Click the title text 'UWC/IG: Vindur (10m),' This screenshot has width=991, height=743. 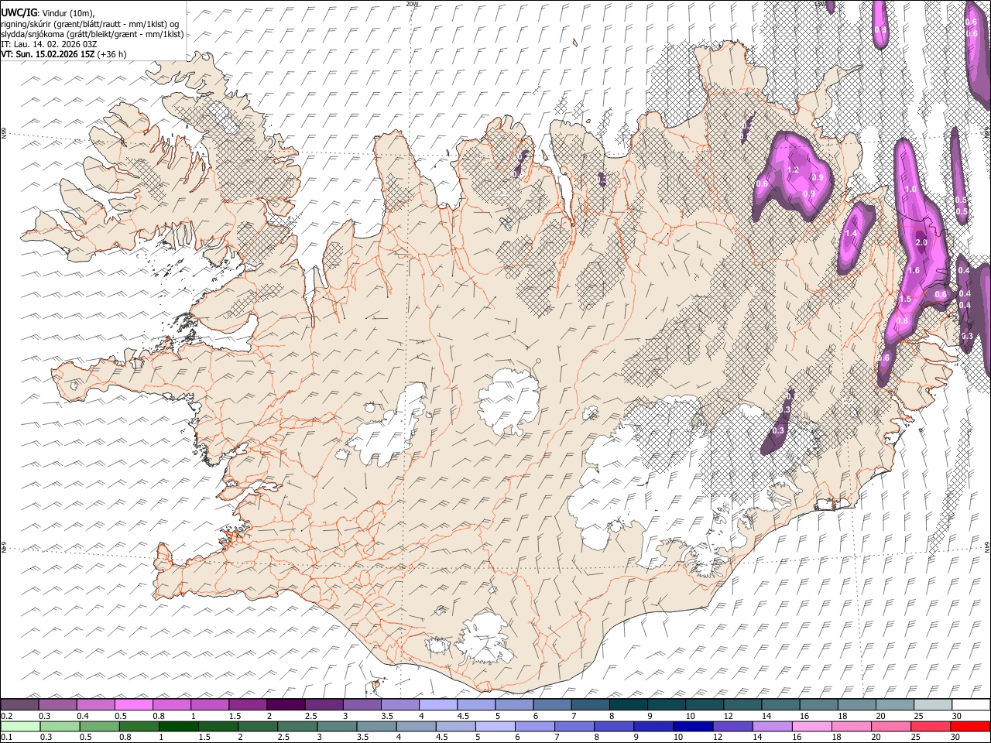(x=48, y=13)
